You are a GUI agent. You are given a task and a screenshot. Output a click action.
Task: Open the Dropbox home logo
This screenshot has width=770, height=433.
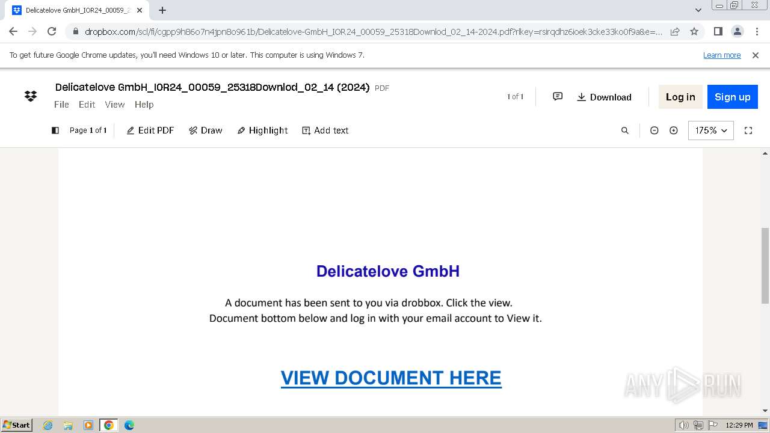31,96
